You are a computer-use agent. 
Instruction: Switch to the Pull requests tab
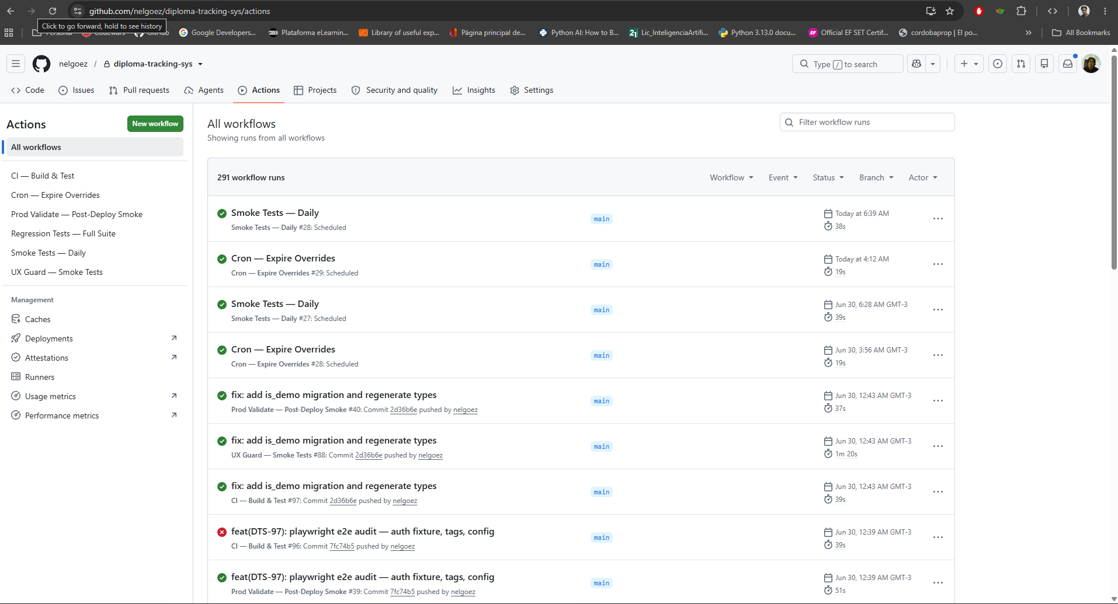tap(139, 90)
